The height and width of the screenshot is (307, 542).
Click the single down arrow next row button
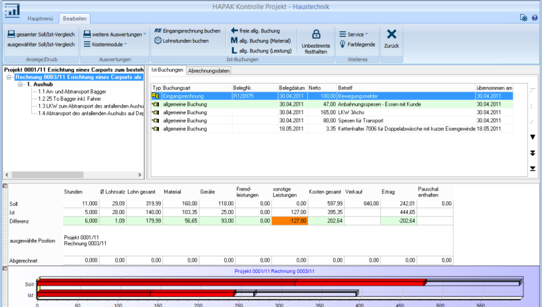coord(533,137)
